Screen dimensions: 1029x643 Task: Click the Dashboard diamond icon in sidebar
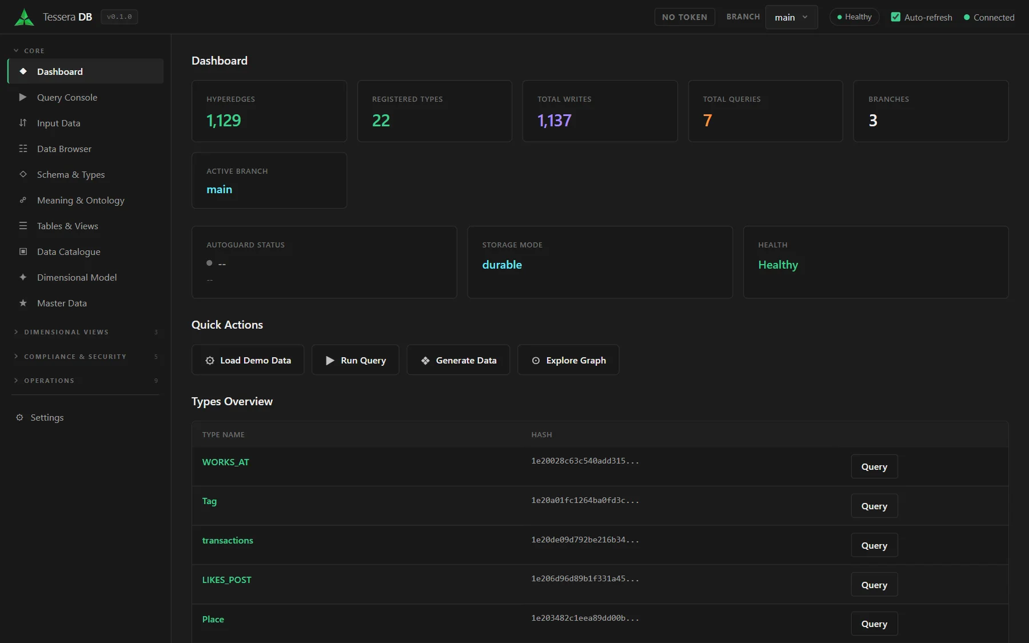click(x=23, y=71)
